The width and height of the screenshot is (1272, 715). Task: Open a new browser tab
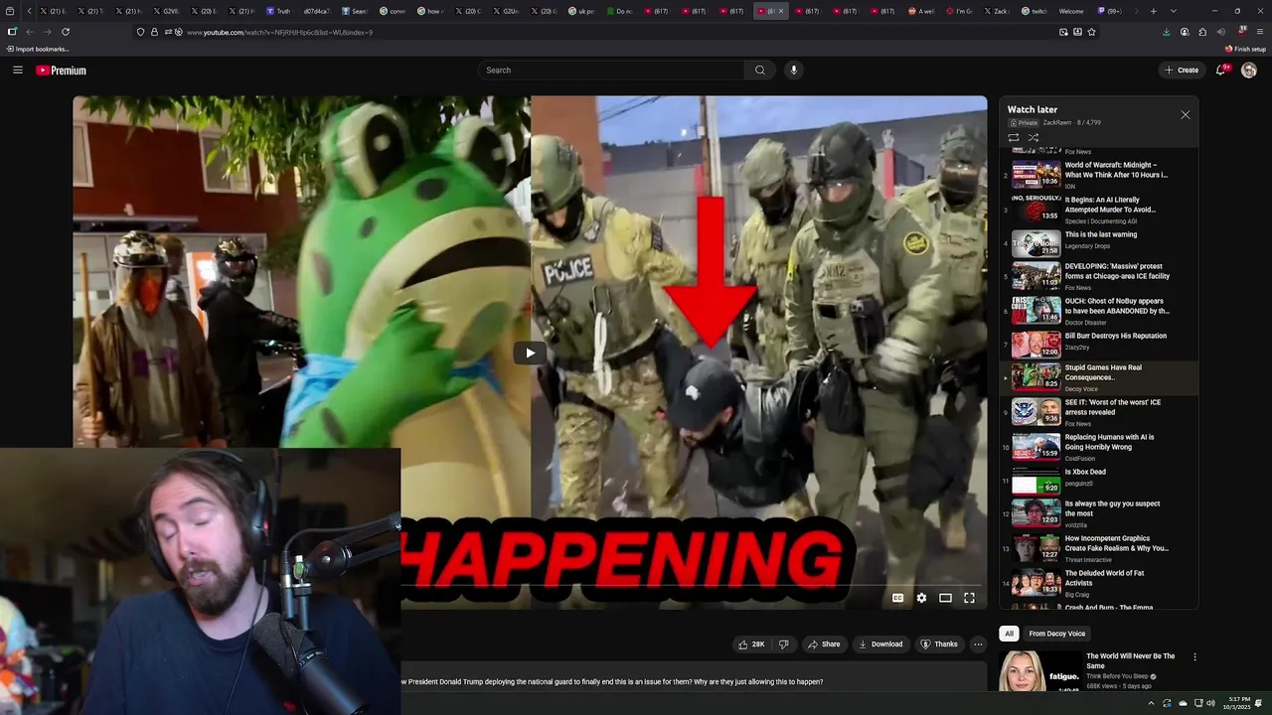tap(1153, 11)
